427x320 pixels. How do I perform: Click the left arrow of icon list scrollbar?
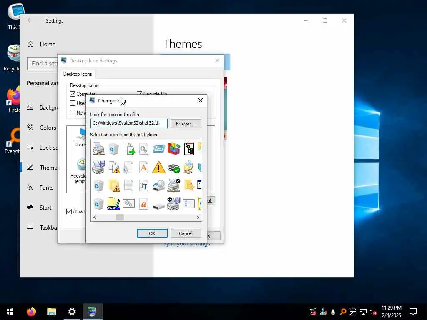[x=95, y=217]
